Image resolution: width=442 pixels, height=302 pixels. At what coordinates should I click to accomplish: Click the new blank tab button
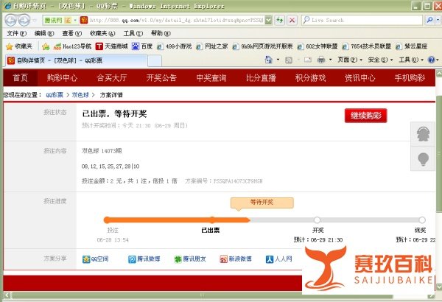[155, 60]
